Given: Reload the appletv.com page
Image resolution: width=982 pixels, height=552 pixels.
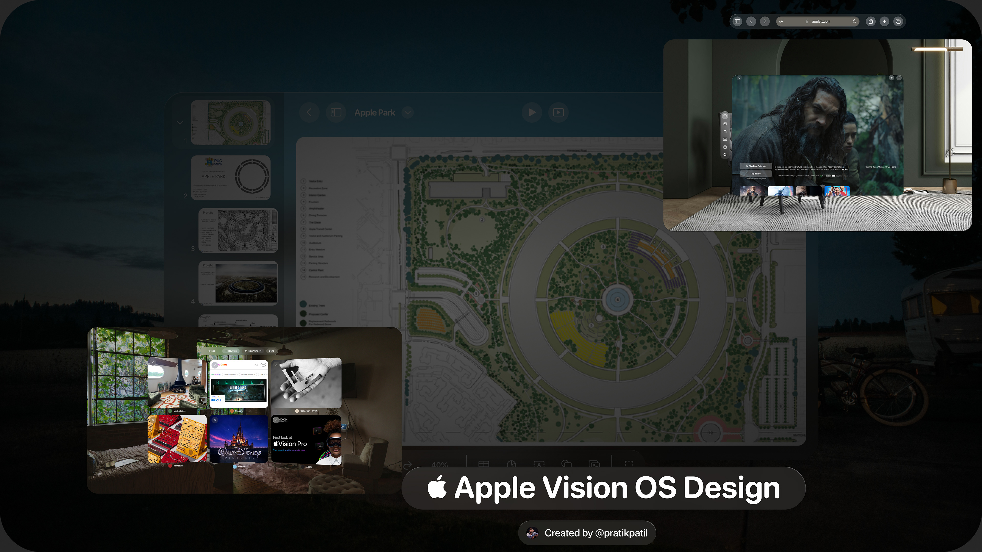Looking at the screenshot, I should point(854,21).
